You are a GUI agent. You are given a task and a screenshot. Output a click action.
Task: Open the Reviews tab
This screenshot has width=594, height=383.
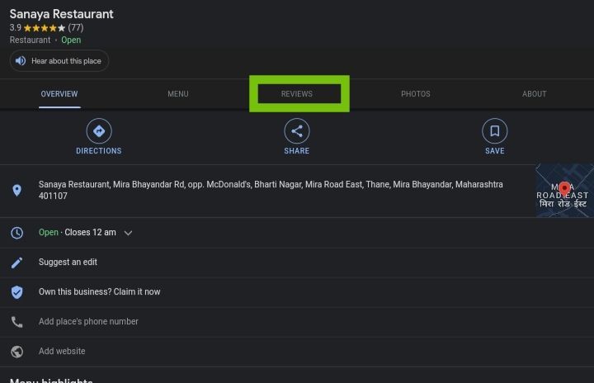(x=297, y=94)
